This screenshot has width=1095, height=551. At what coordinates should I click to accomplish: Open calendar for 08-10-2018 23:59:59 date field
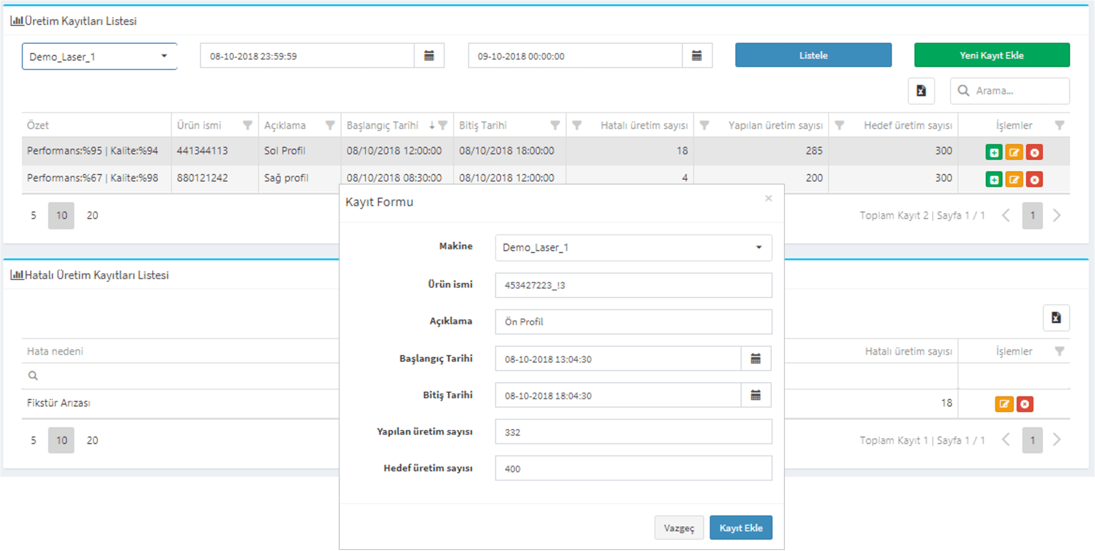429,56
